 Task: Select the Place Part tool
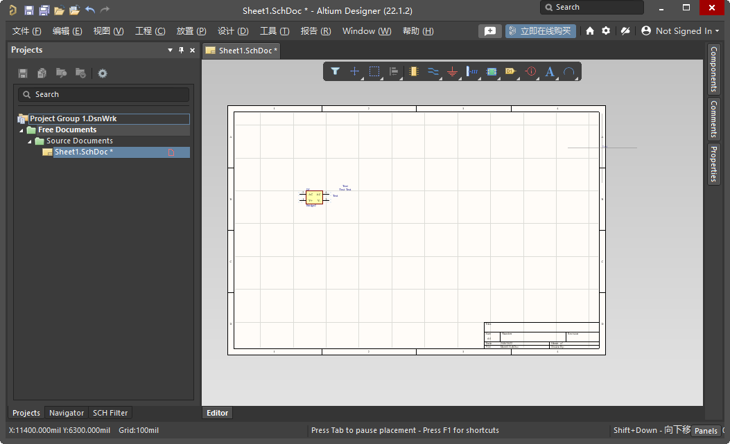point(413,71)
